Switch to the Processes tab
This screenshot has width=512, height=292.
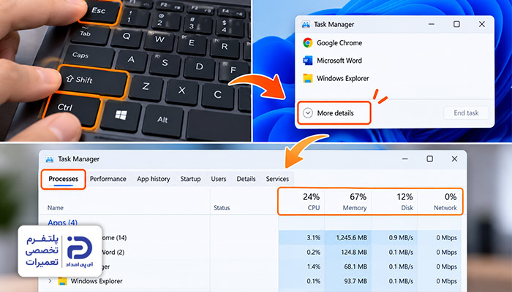click(x=64, y=179)
